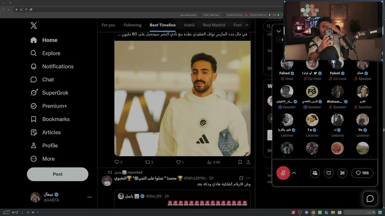Screen dimensions: 385x216
Task: Send a heart reaction in the Space
Action: click(x=329, y=173)
